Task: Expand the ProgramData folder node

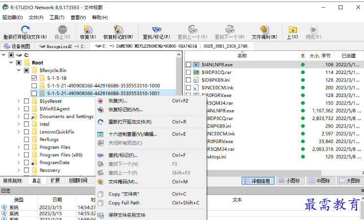Action: click(x=19, y=162)
